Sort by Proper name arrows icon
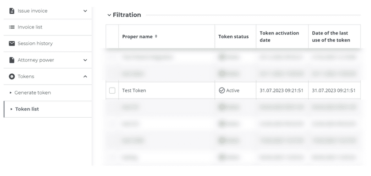This screenshot has width=371, height=176. pos(156,37)
